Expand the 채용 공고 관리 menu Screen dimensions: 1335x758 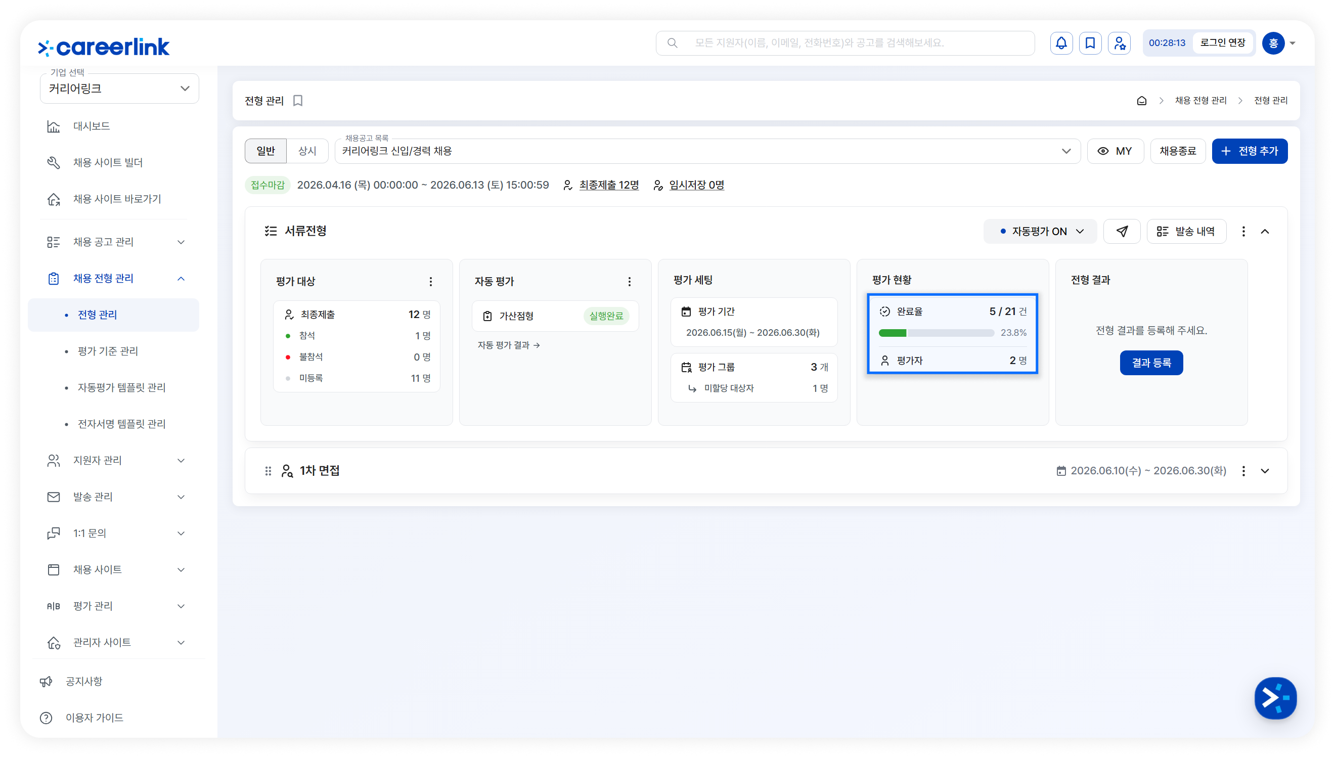[x=181, y=242]
